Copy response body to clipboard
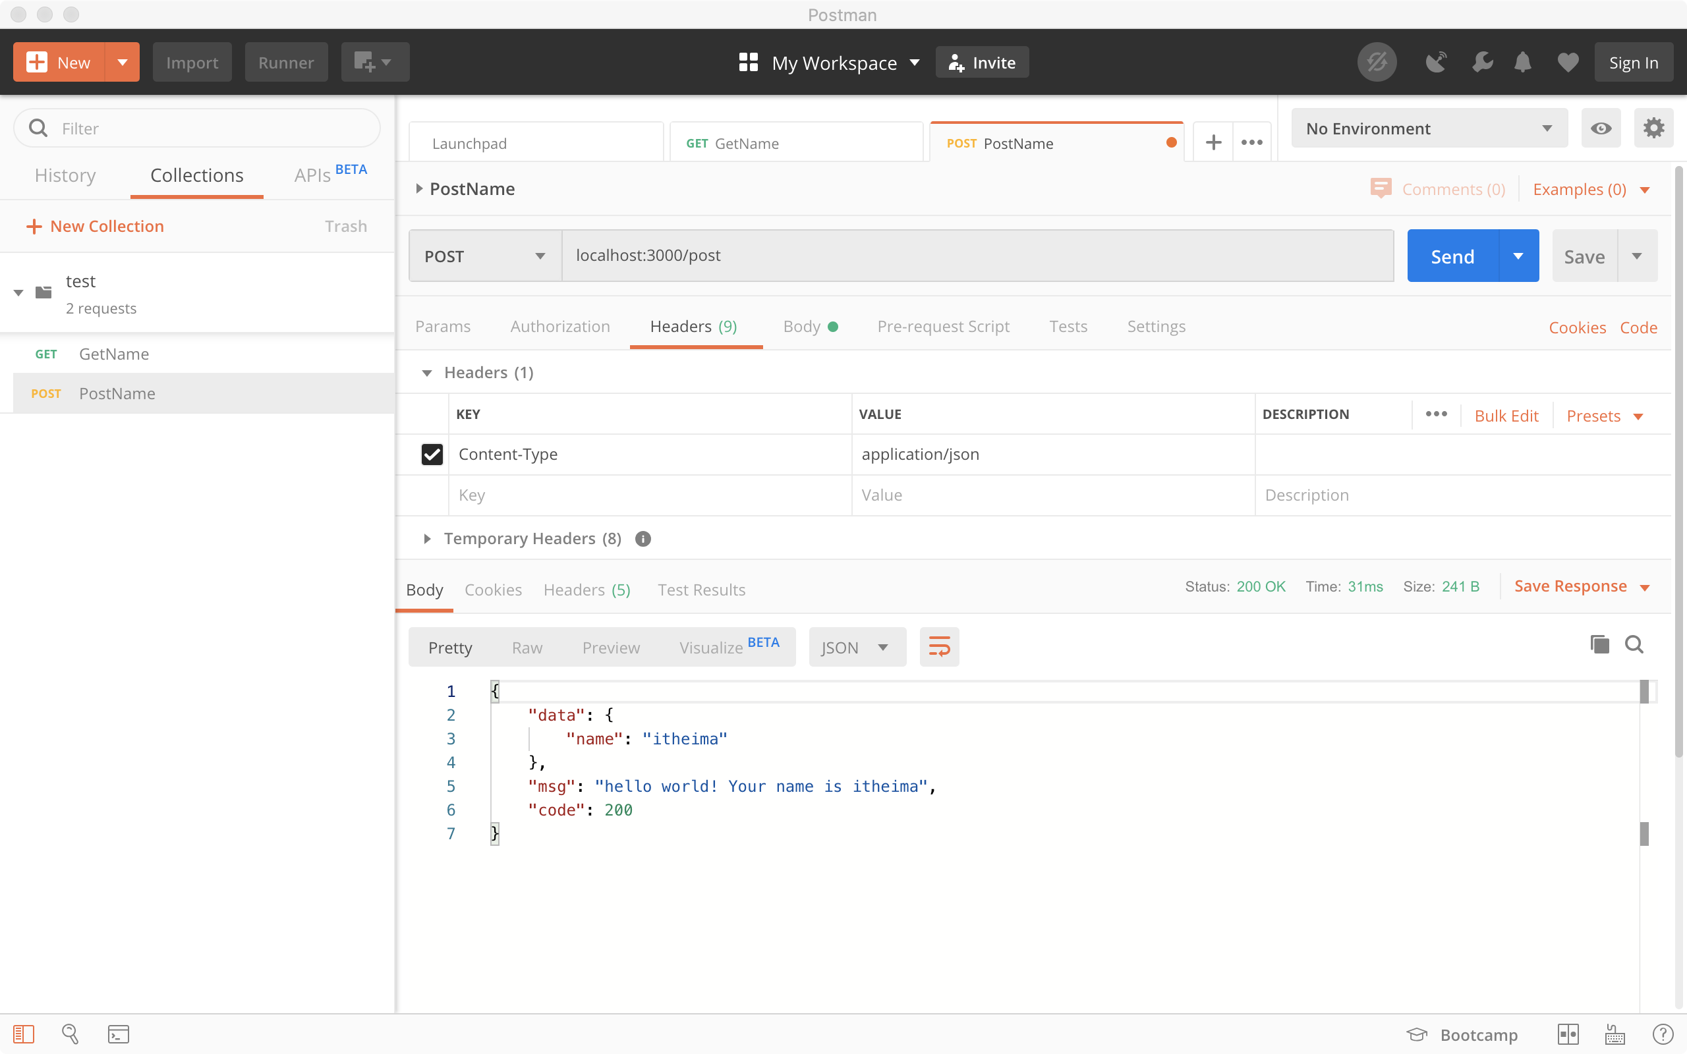This screenshot has height=1054, width=1687. (1599, 644)
